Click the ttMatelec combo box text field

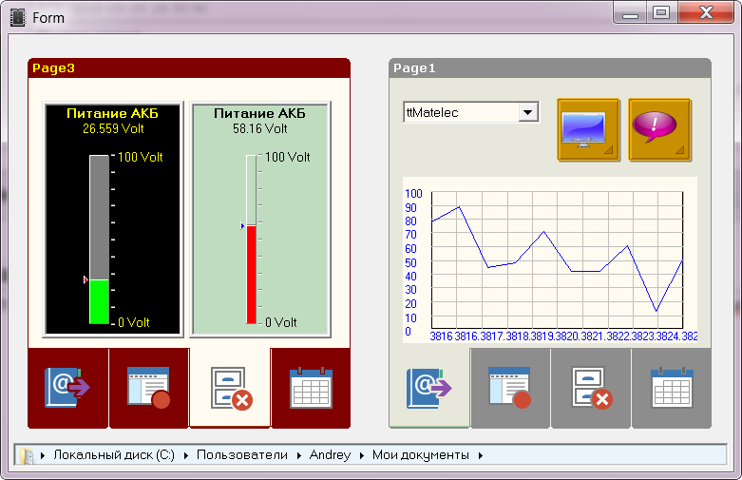click(462, 113)
